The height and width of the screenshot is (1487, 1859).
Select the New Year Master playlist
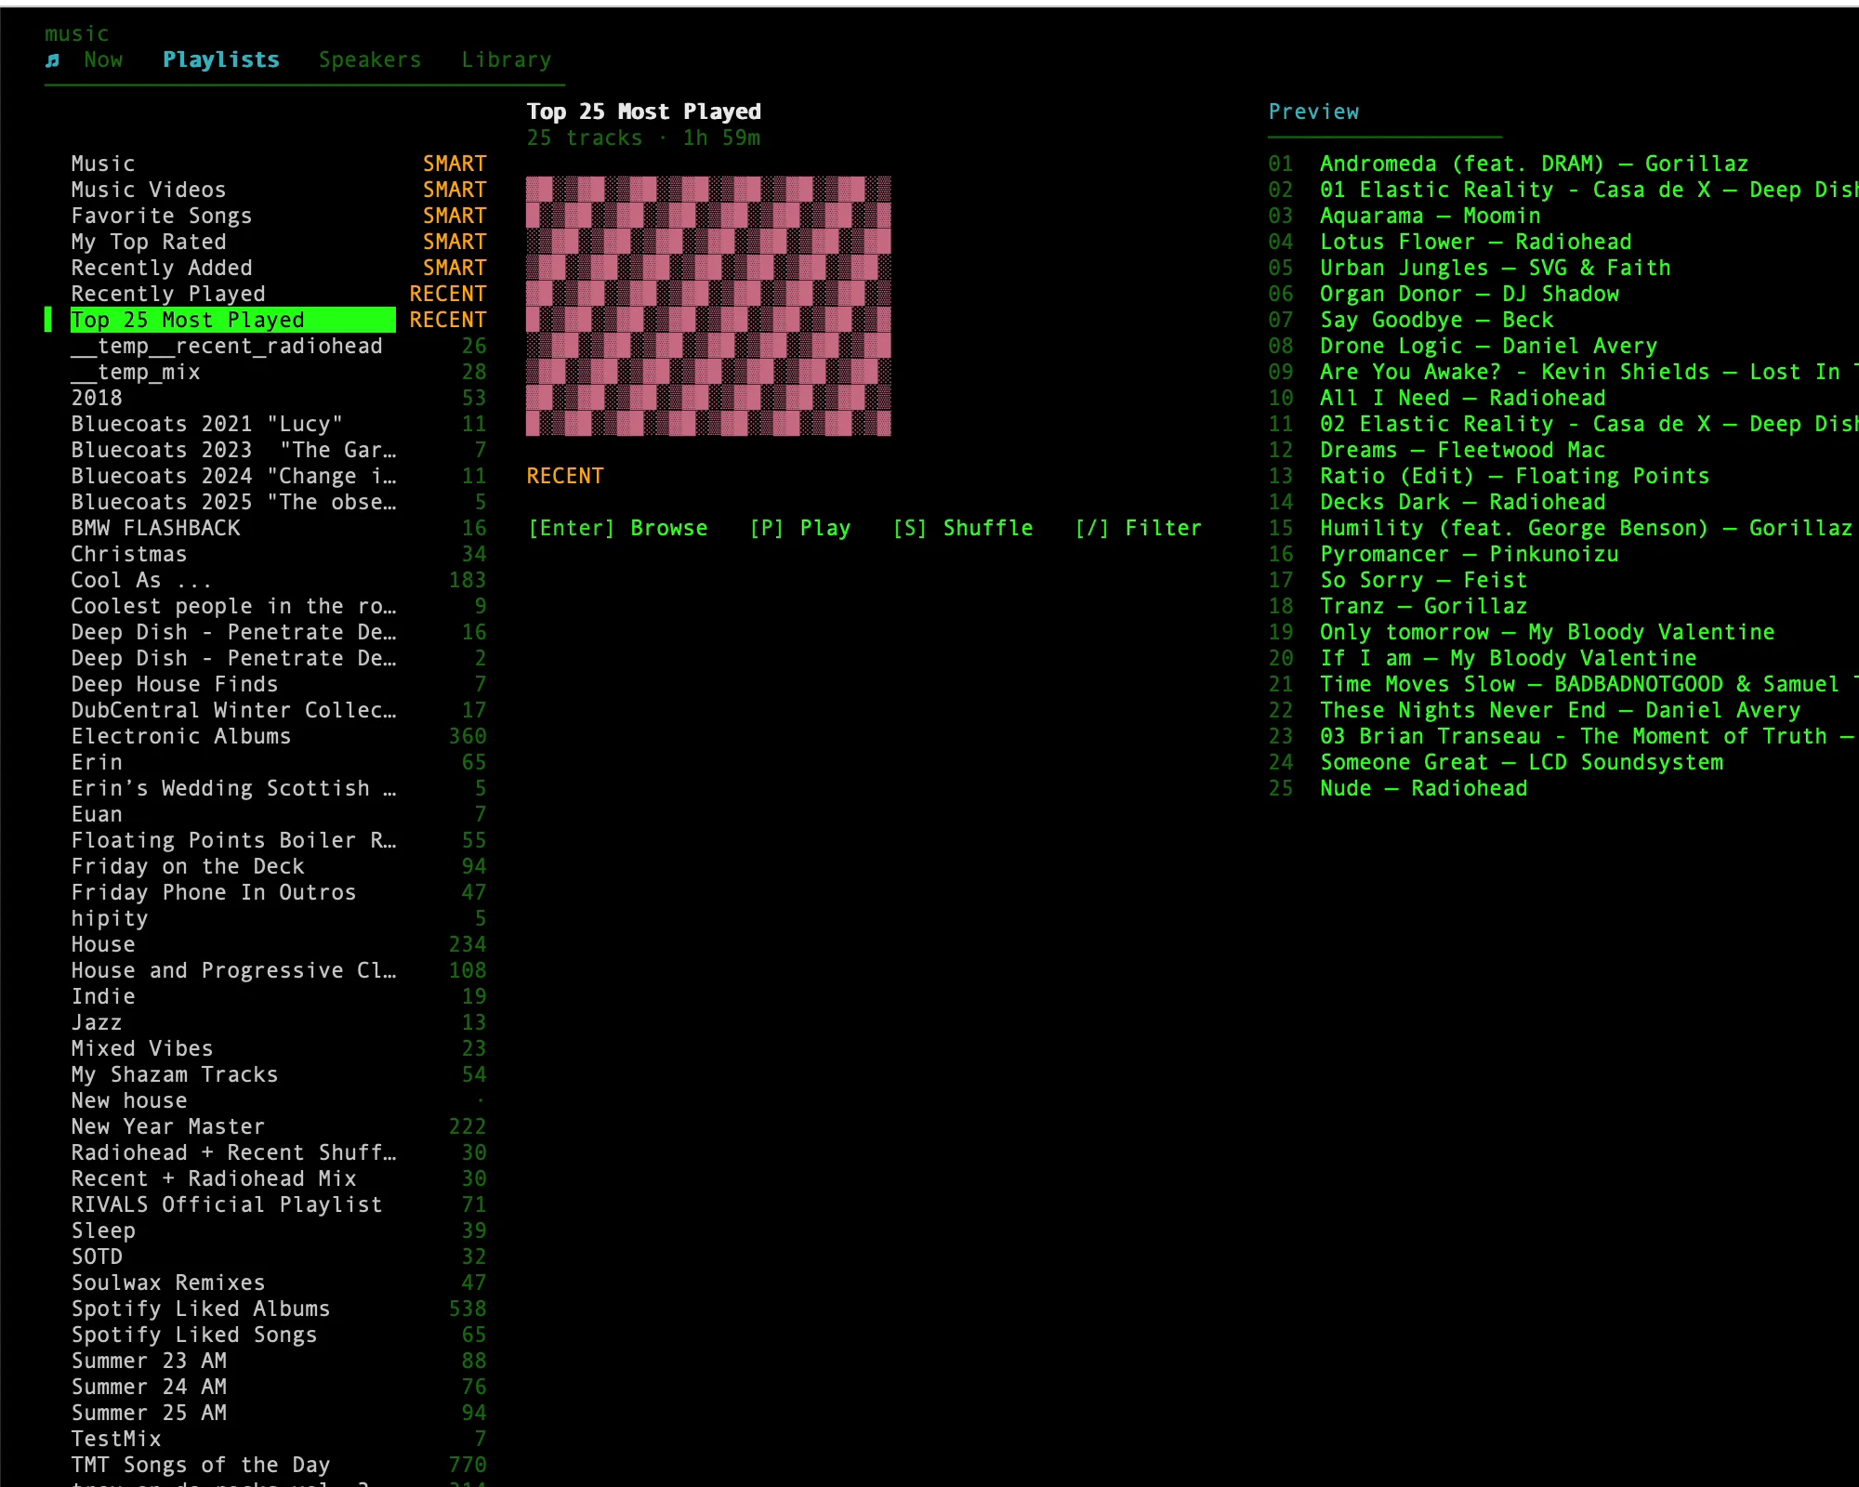click(x=279, y=1126)
